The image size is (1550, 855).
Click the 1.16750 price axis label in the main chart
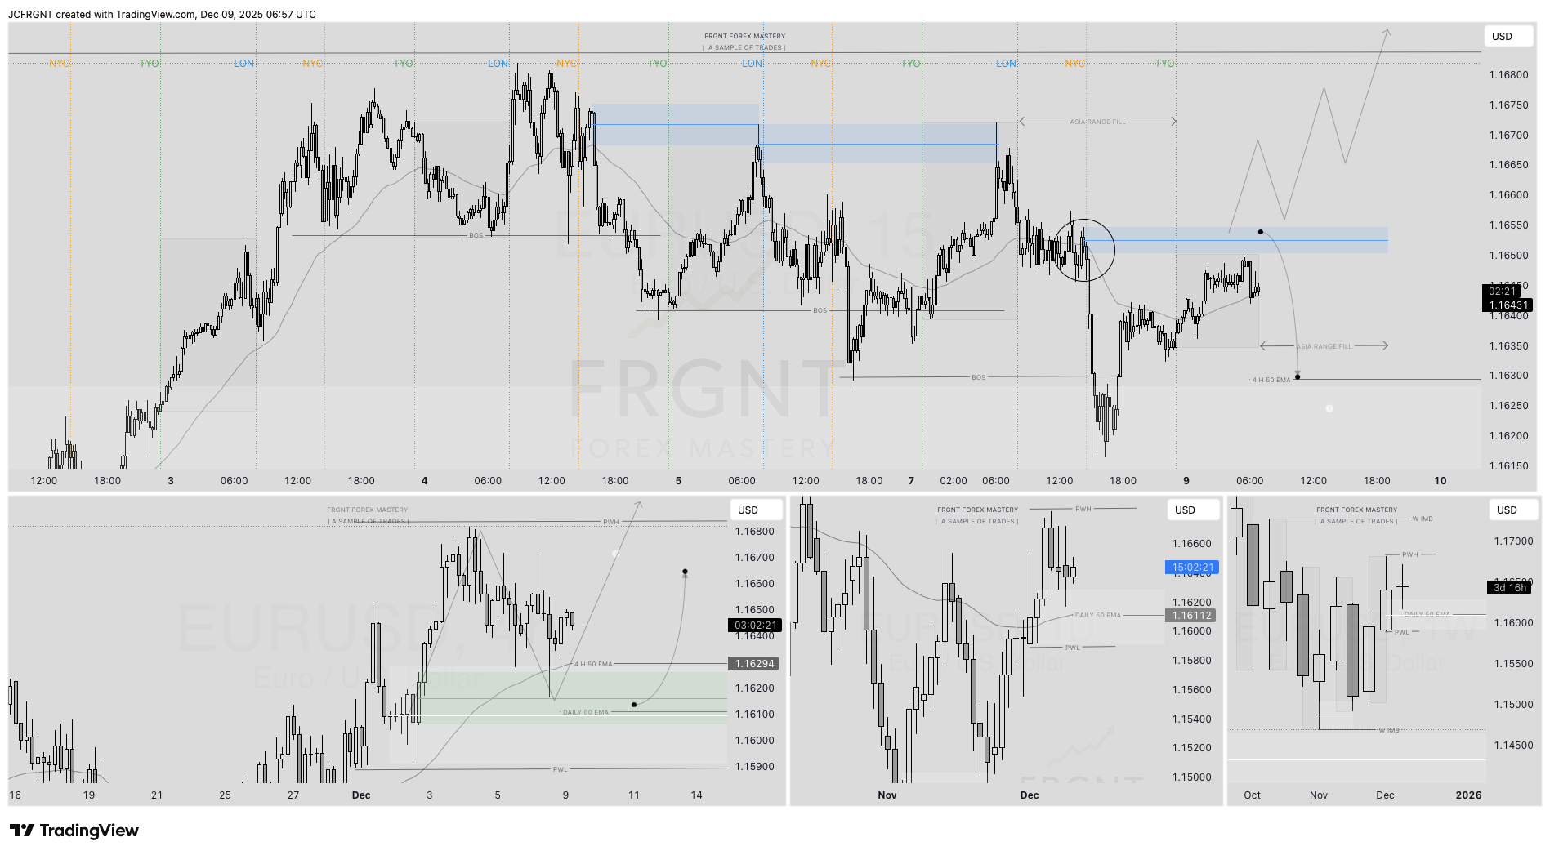(1508, 105)
